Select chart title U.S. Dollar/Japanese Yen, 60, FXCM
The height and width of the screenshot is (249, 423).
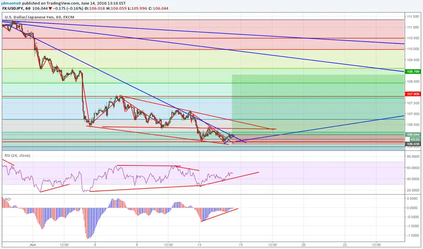tap(39, 17)
